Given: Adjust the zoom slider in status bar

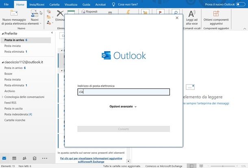Looking at the screenshot, I should (x=223, y=166).
